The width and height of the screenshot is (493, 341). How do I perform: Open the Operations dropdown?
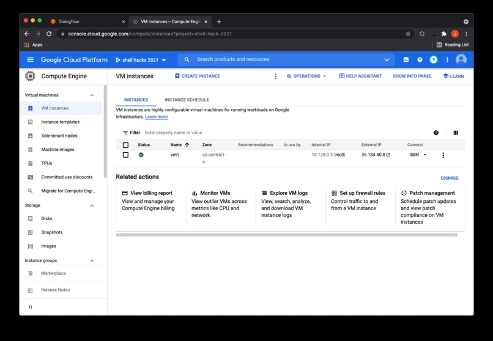306,76
